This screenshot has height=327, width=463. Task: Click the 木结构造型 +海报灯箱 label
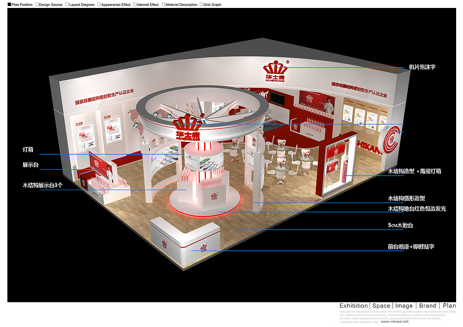click(x=415, y=171)
